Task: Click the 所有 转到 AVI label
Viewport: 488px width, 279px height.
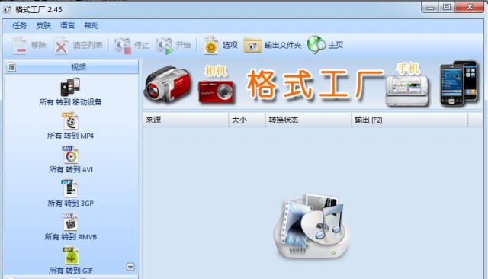Action: pyautogui.click(x=71, y=169)
